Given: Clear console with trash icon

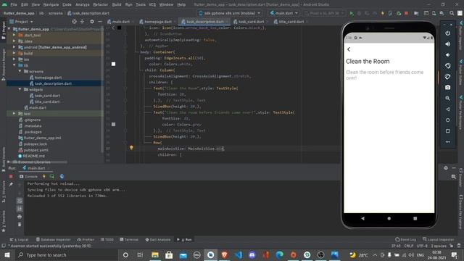Looking at the screenshot, I should click(x=20, y=224).
